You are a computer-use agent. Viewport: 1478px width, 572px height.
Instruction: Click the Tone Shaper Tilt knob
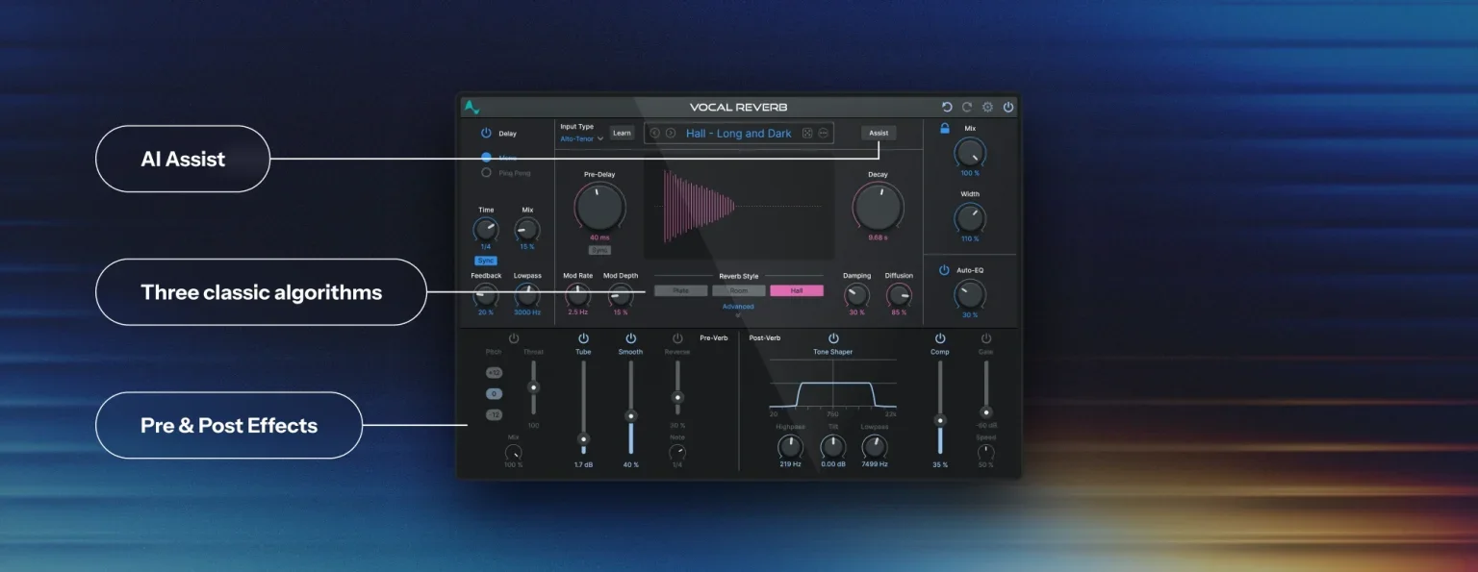point(832,446)
